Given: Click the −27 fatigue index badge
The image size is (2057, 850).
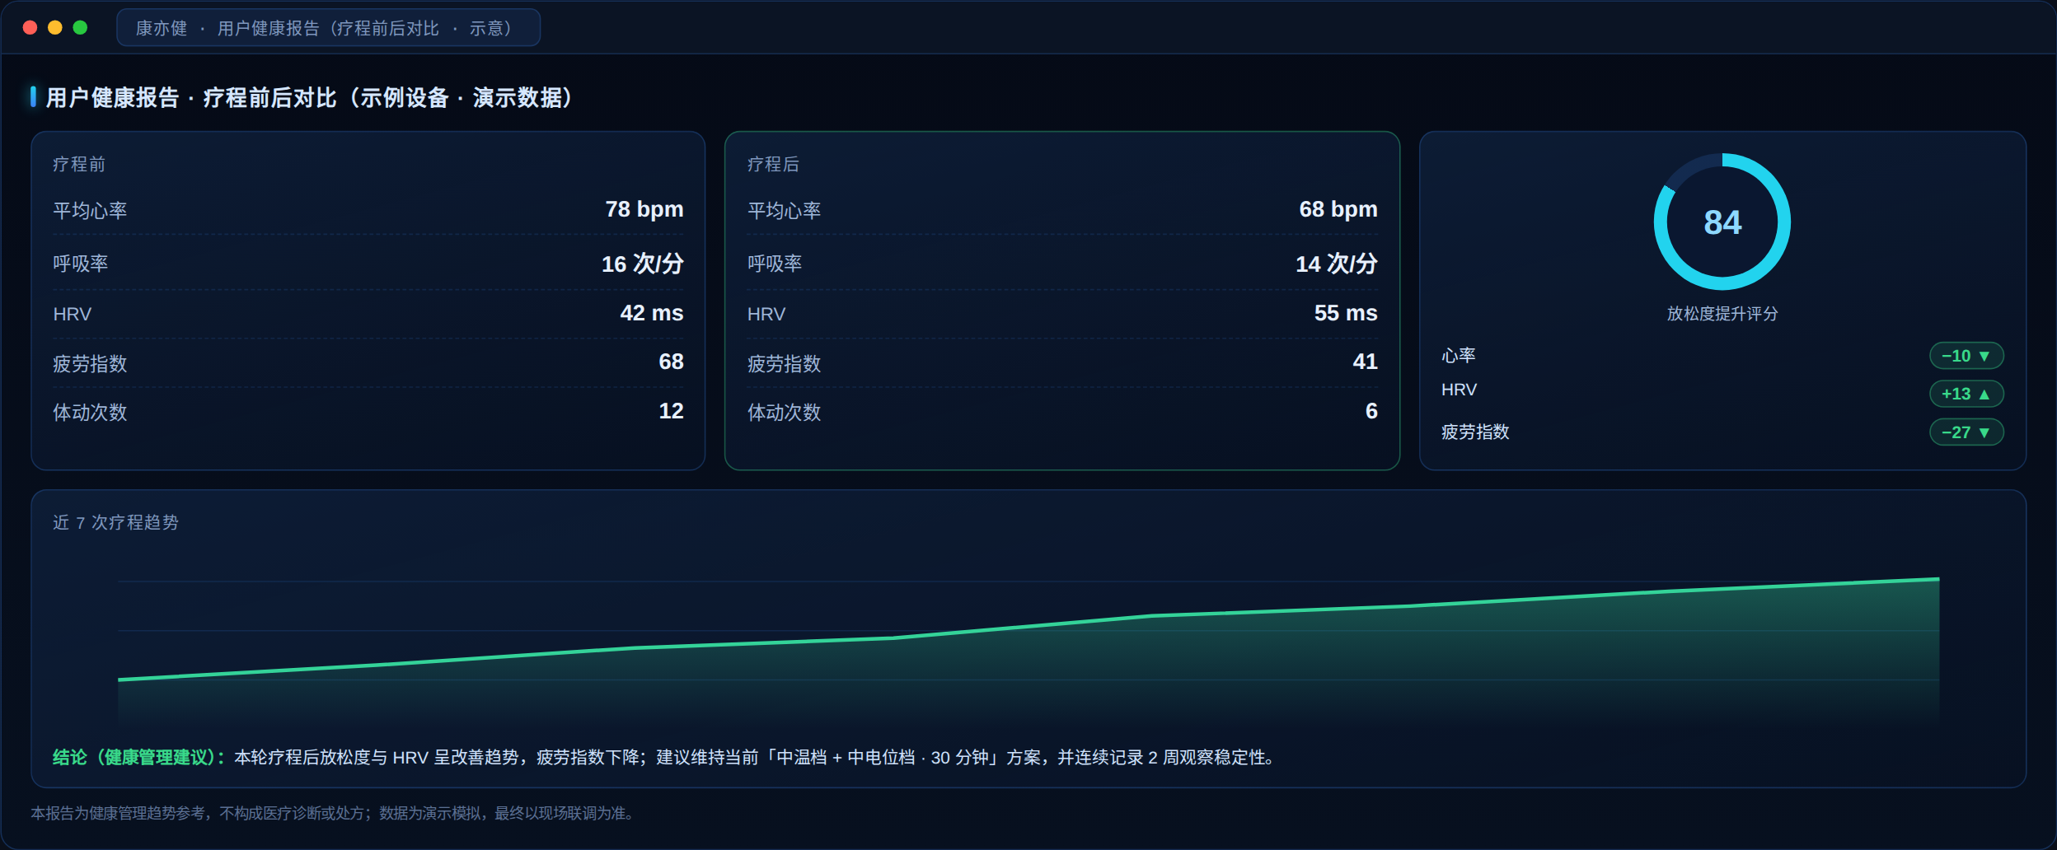Looking at the screenshot, I should tap(1966, 432).
